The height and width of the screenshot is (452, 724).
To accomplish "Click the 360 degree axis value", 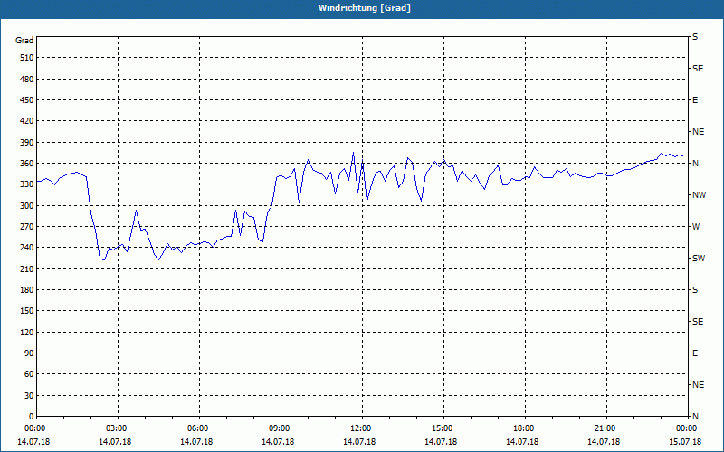I will coord(26,164).
